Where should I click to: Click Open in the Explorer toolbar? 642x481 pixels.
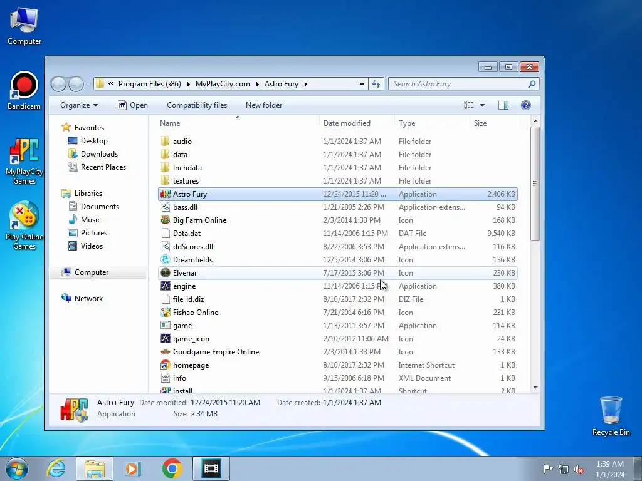(133, 105)
